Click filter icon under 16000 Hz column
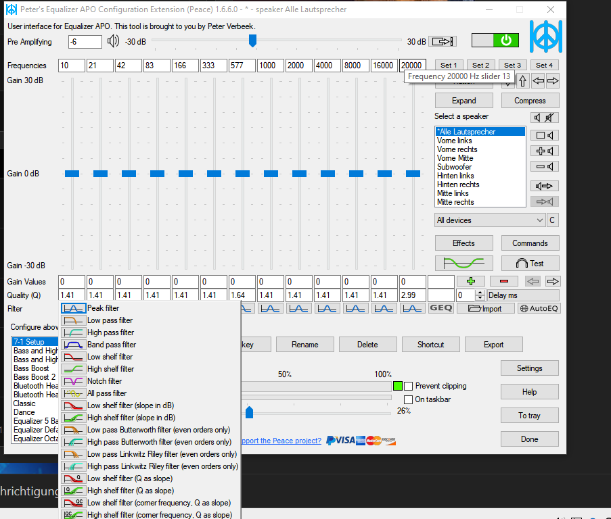 click(384, 309)
